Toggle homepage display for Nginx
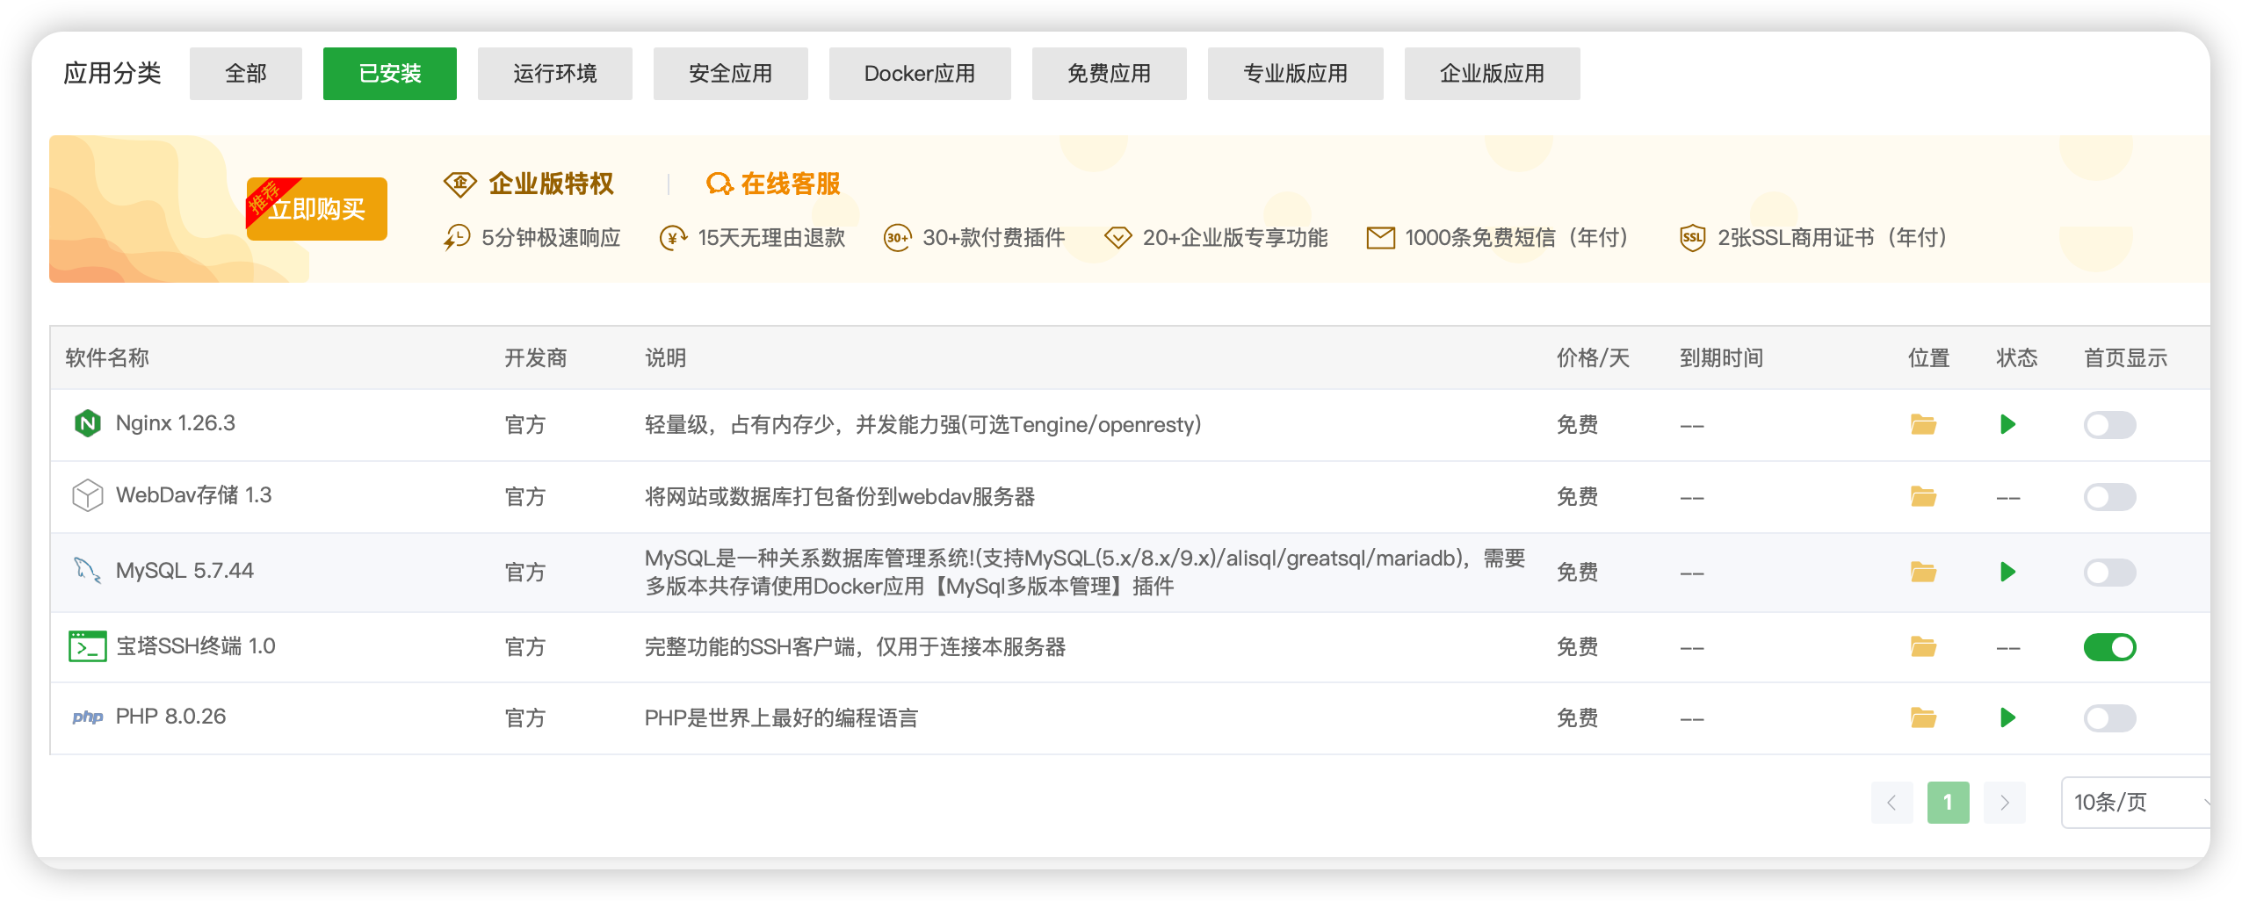2242x901 pixels. 2109,425
